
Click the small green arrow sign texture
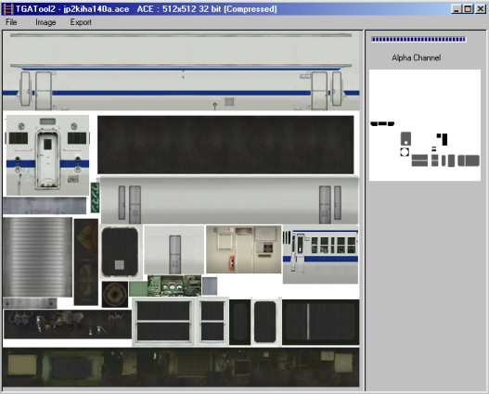pyautogui.click(x=95, y=197)
